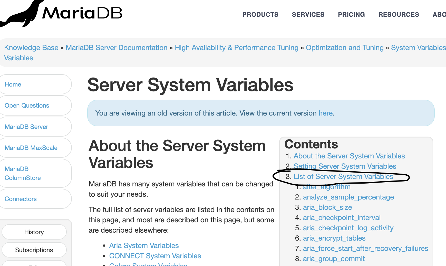
Task: Go to the PRICING page
Action: click(x=351, y=15)
